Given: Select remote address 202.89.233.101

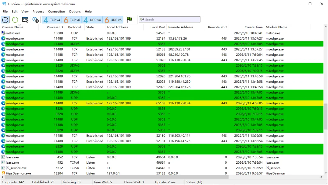Looking at the screenshot, I should coord(179,49).
